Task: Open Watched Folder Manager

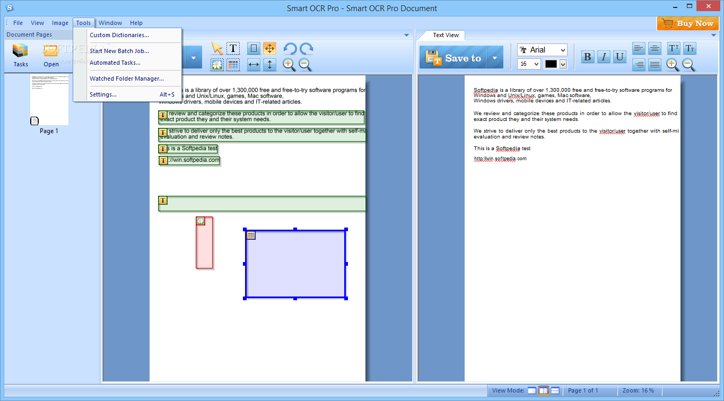Action: point(127,79)
